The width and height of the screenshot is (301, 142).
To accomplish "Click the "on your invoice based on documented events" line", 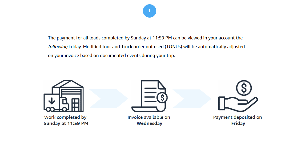I will pos(111,56).
